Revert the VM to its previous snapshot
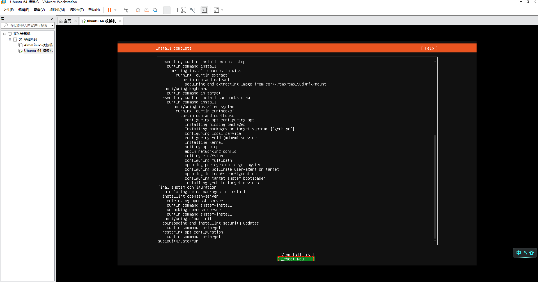The image size is (538, 282). pyautogui.click(x=146, y=10)
